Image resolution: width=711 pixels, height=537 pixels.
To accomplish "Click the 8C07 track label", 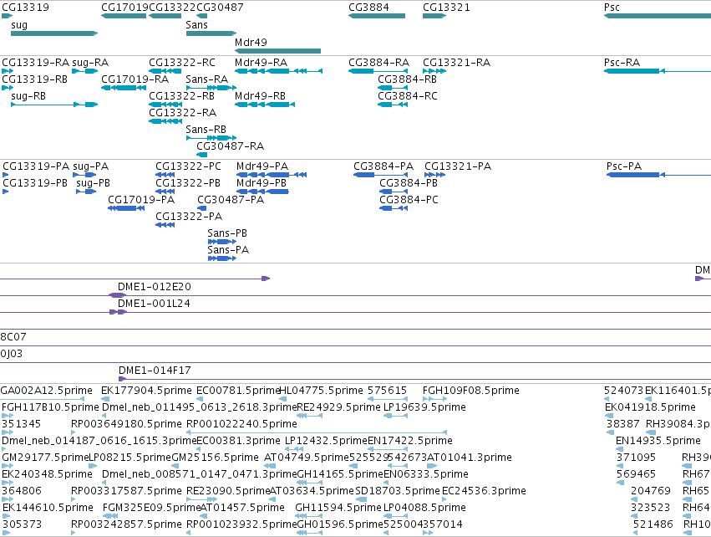I will (x=13, y=337).
